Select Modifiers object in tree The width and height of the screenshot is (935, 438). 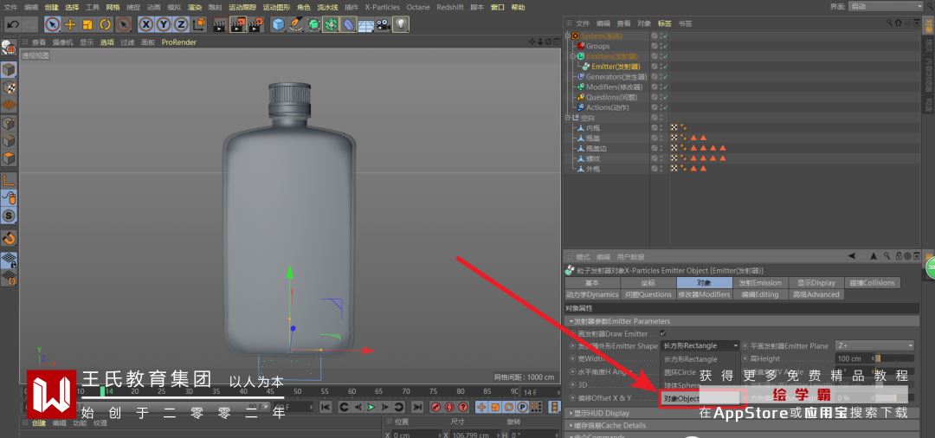612,87
